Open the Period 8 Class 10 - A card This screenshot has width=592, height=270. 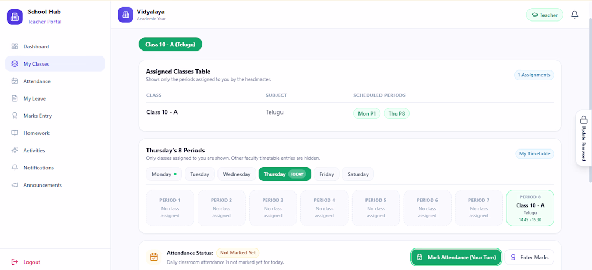point(530,208)
